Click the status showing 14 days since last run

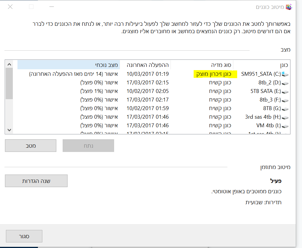(x=73, y=74)
